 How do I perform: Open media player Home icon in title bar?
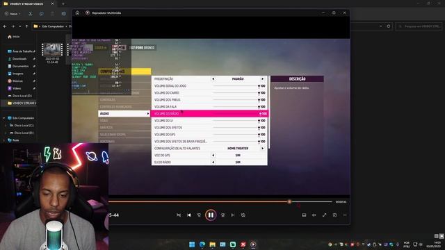click(x=77, y=12)
